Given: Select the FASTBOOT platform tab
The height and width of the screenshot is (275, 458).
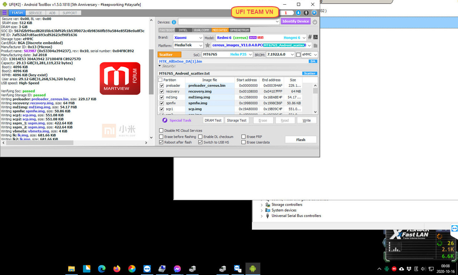Looking at the screenshot, I should 167,30.
